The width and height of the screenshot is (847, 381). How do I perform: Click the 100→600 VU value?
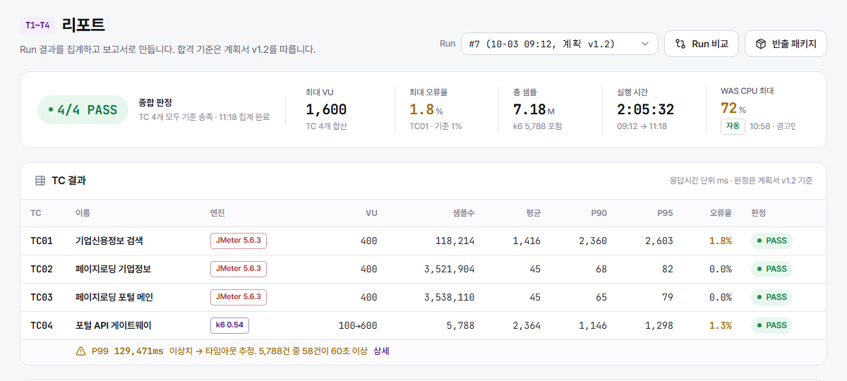tap(358, 325)
